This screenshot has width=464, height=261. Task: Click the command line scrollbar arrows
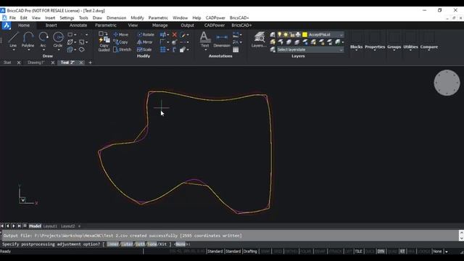click(461, 236)
